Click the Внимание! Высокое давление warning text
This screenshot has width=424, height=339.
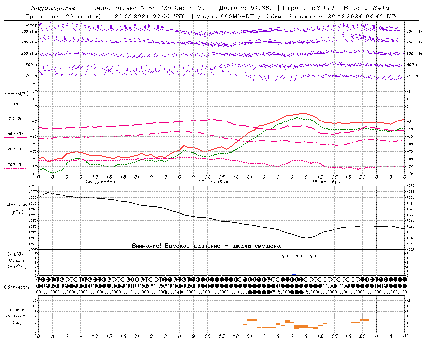[x=206, y=246]
